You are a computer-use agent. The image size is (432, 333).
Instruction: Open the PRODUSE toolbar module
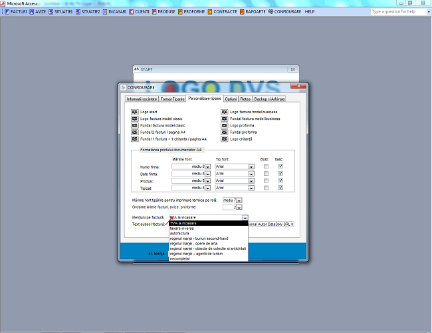[x=163, y=11]
